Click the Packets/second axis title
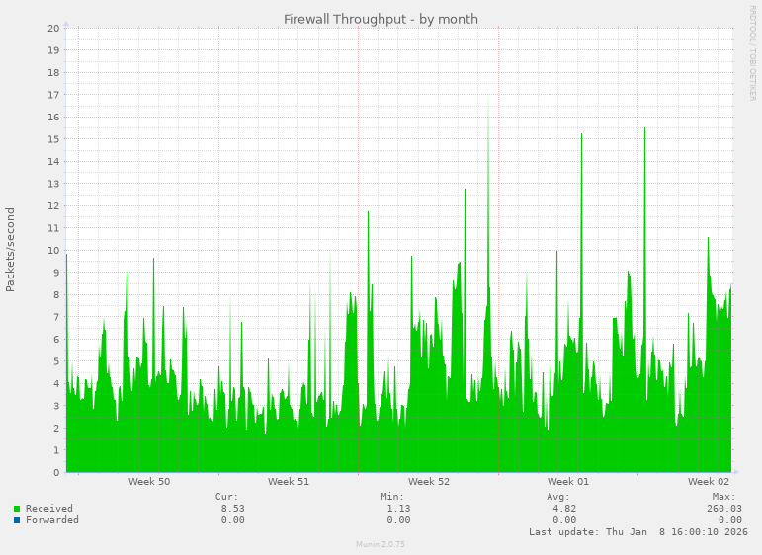The image size is (762, 555). [x=10, y=250]
